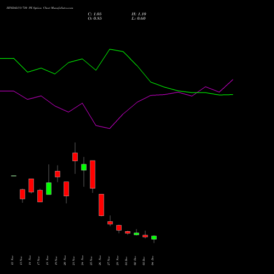
Task: Click the '24 Nov' date axis label
Action: 82,260
